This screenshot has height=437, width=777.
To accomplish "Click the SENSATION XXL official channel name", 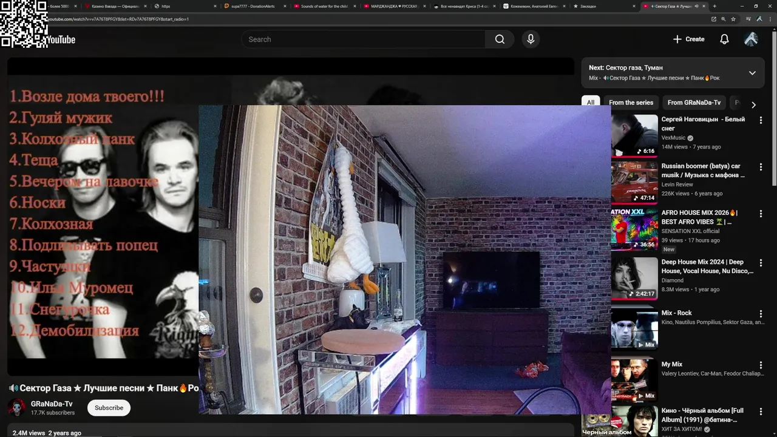I will (690, 231).
